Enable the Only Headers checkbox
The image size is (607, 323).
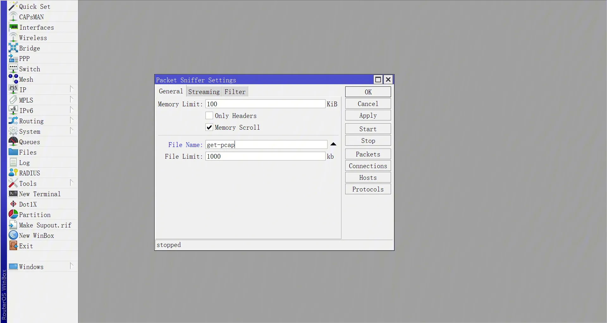click(x=209, y=116)
